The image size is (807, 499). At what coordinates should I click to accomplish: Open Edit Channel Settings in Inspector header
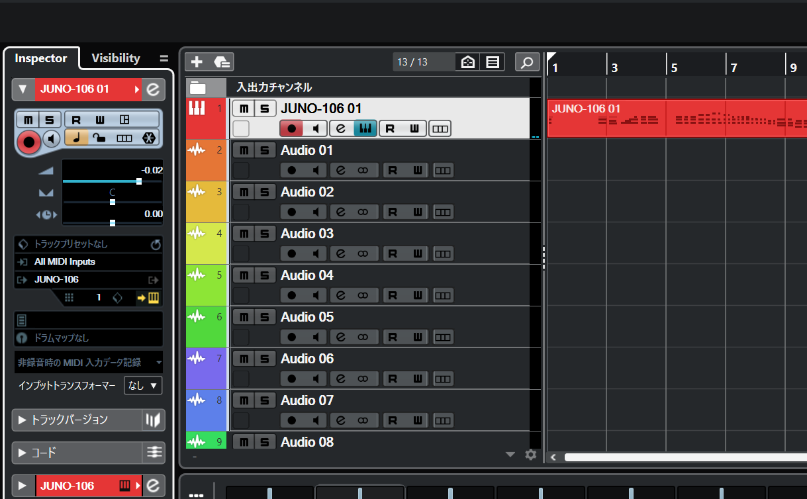pos(153,89)
